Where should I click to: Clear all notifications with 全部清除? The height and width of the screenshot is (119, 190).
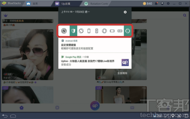[x=122, y=73]
